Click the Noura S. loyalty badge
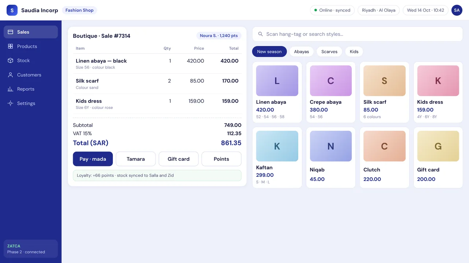The image size is (469, 263). tap(219, 36)
